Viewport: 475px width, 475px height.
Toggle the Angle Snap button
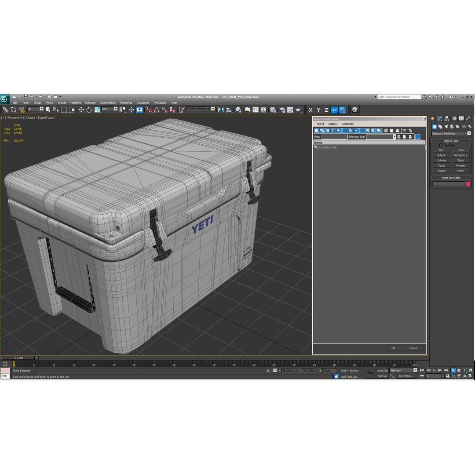[156, 110]
